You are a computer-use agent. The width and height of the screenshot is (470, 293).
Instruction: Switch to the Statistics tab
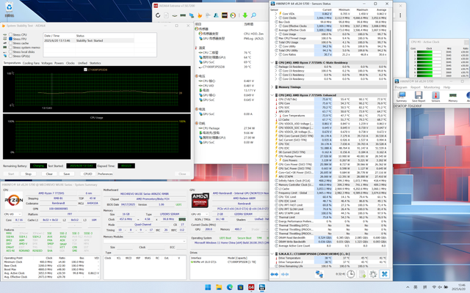coord(95,63)
